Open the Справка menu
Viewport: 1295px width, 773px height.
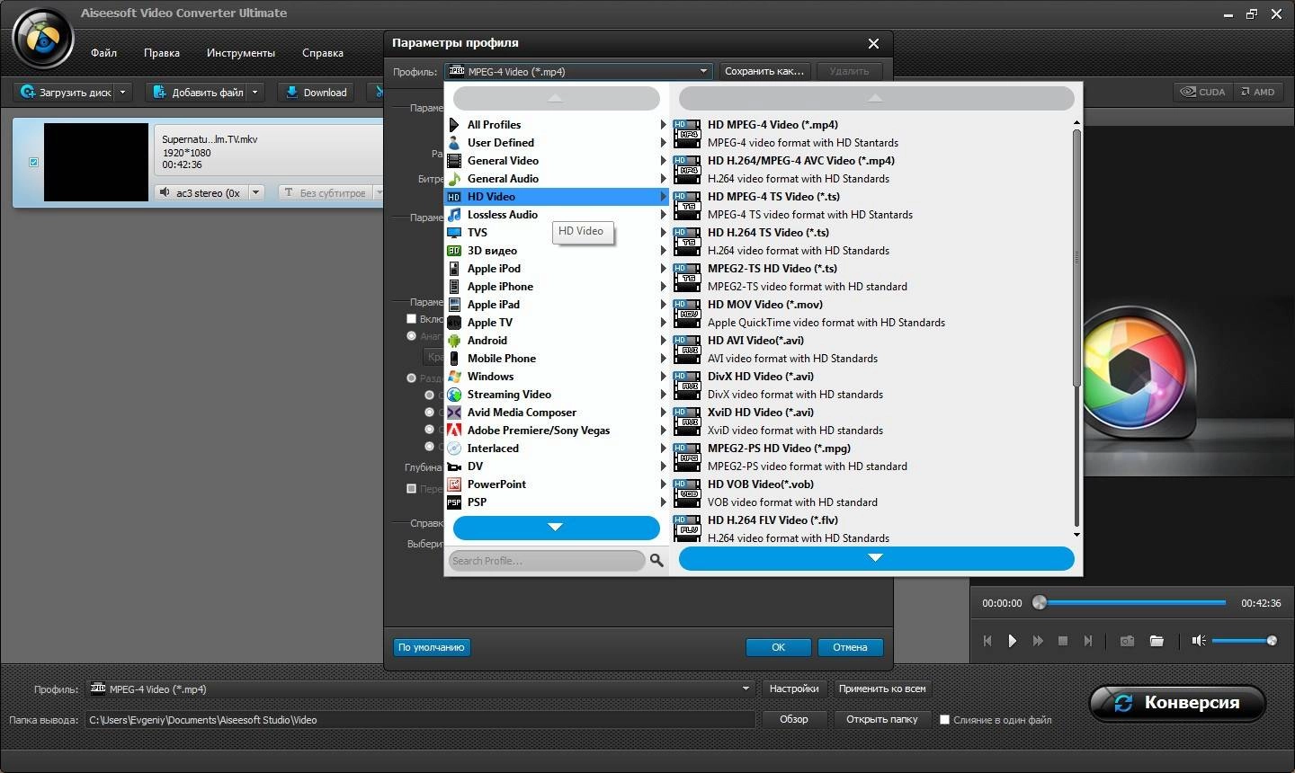pyautogui.click(x=322, y=53)
